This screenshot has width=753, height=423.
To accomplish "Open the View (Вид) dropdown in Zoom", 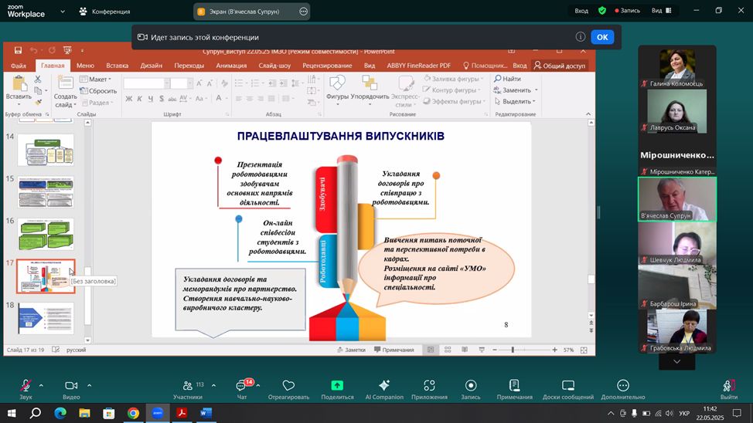I will pyautogui.click(x=661, y=11).
